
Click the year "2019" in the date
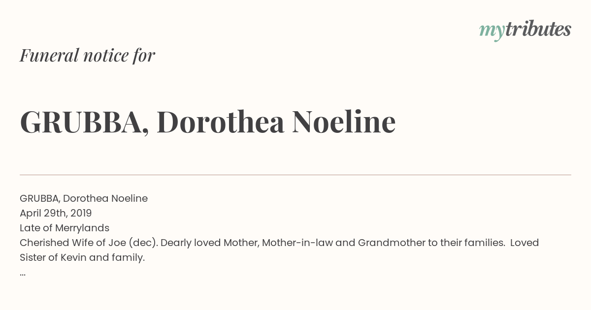tap(81, 213)
